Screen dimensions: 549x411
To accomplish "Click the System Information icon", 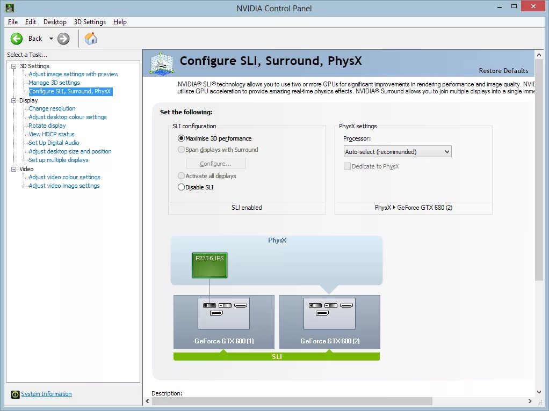I will click(x=16, y=394).
